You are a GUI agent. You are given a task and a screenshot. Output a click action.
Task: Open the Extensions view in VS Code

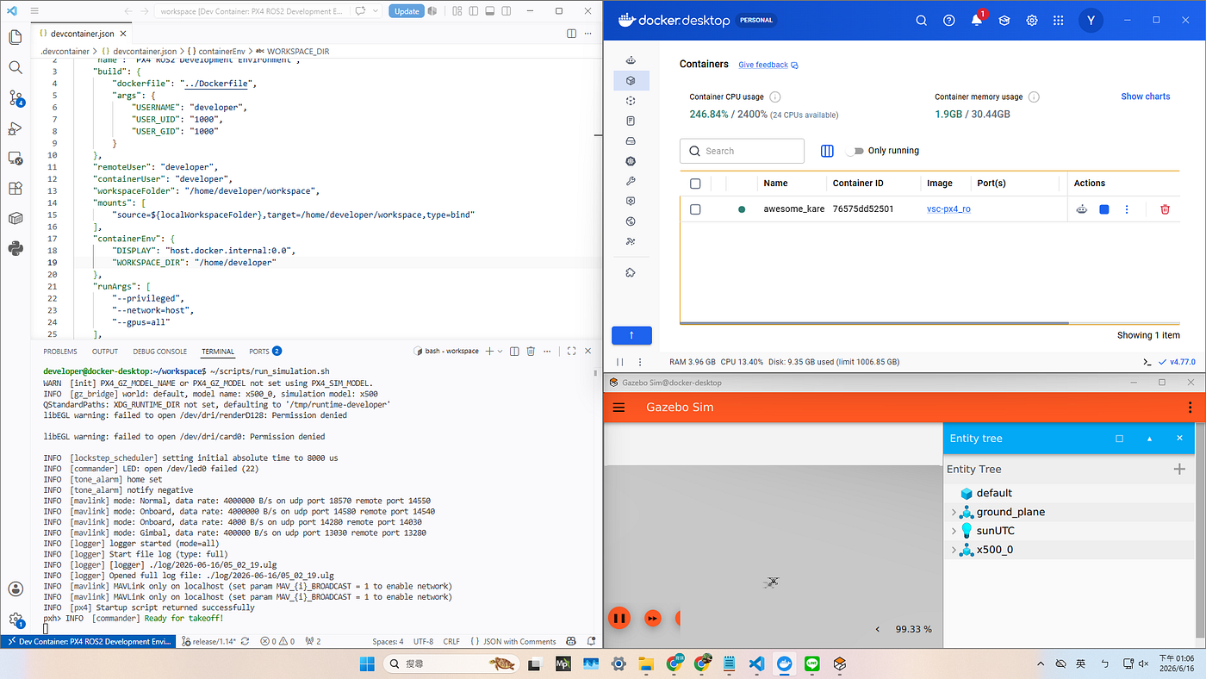click(x=15, y=189)
